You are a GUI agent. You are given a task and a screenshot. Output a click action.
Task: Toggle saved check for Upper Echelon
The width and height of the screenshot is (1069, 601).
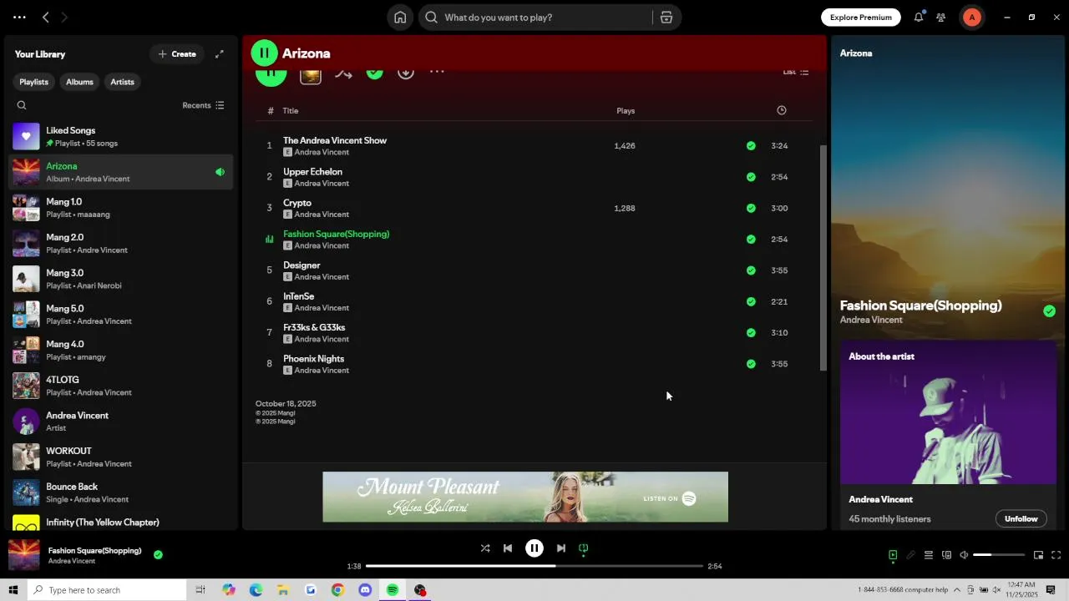pos(751,177)
